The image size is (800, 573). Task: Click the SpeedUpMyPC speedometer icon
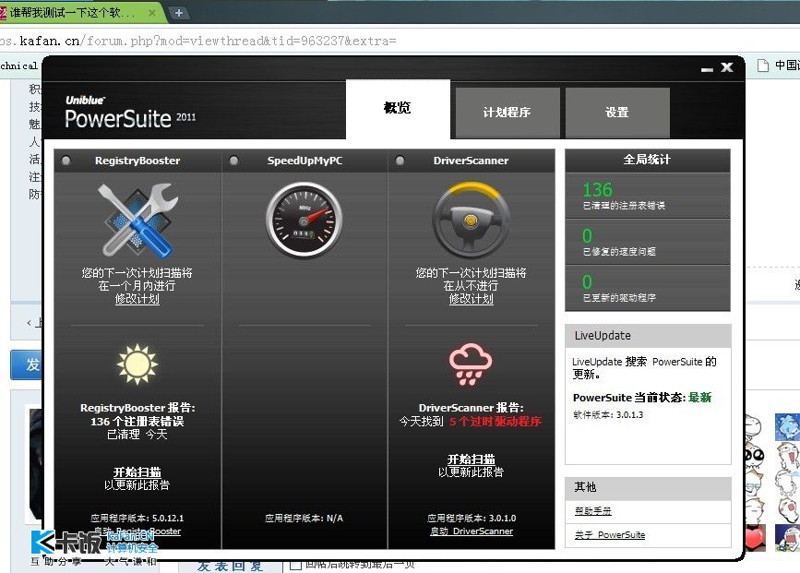(x=304, y=220)
